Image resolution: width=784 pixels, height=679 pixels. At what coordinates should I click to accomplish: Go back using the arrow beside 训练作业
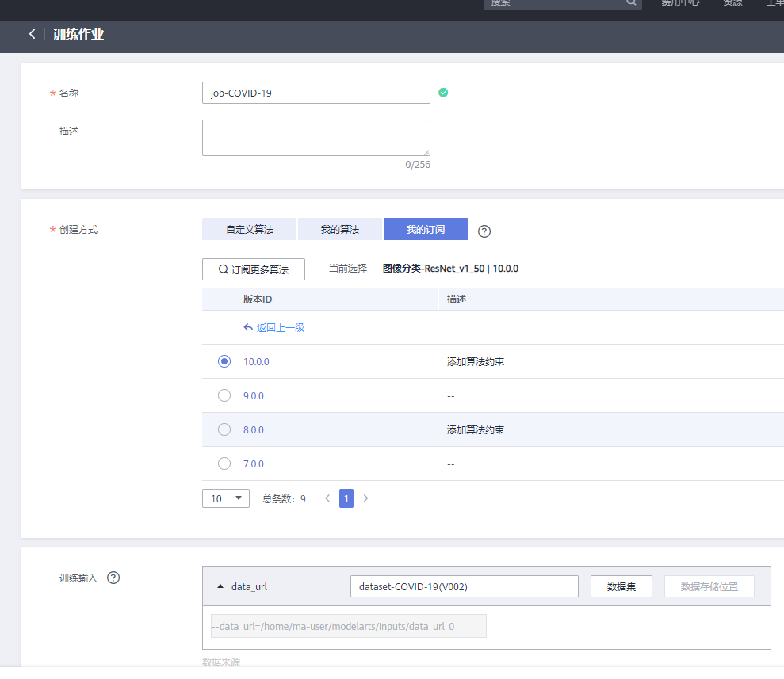33,34
